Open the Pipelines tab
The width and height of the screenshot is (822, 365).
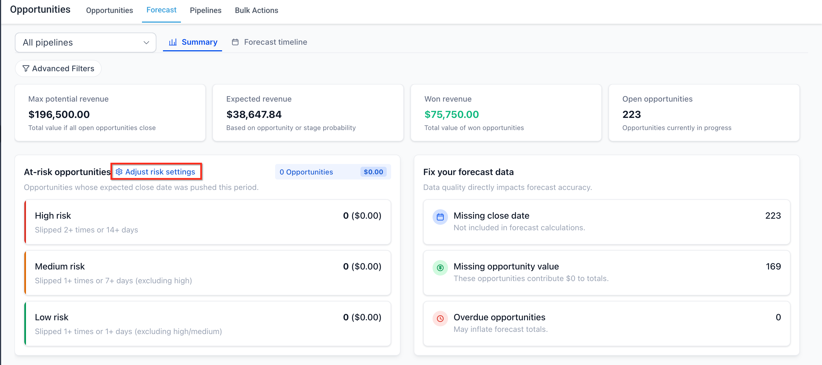point(205,10)
